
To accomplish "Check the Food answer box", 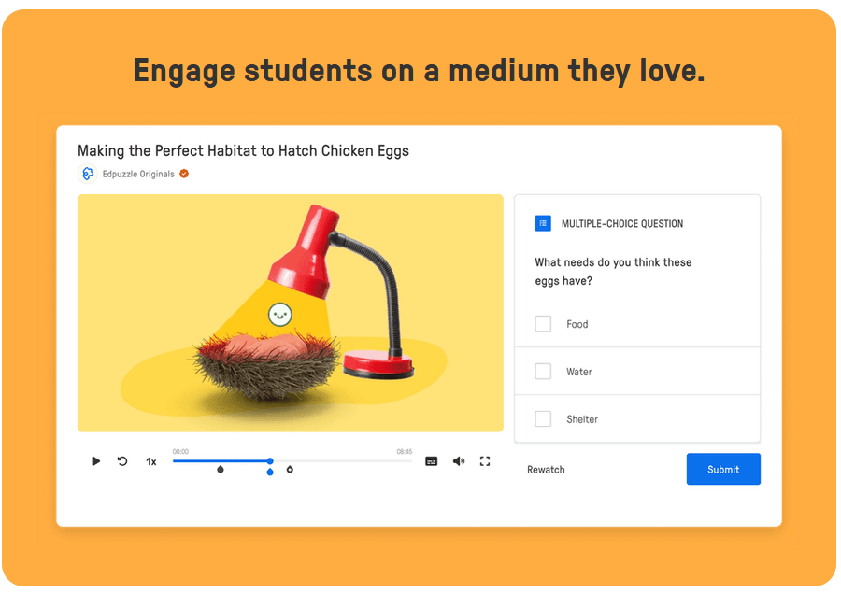I will [543, 324].
